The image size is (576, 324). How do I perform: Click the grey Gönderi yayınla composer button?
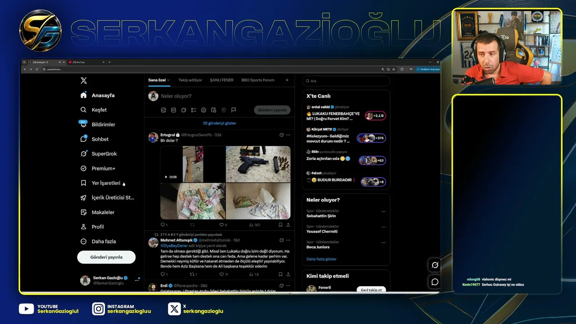pyautogui.click(x=272, y=110)
